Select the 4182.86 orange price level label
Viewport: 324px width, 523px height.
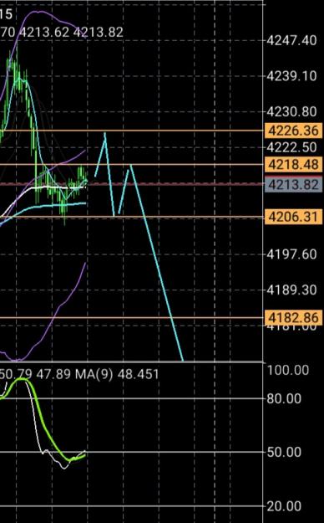tap(293, 317)
